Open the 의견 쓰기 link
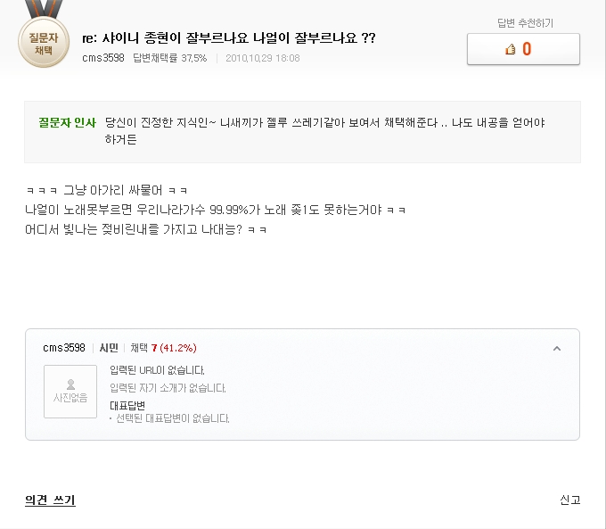This screenshot has width=606, height=529. tap(50, 500)
